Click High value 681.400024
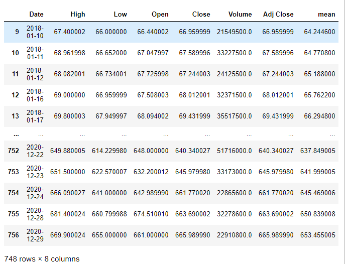 click(x=68, y=214)
